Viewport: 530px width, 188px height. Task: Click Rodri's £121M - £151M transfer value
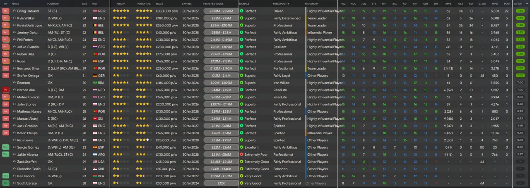221,61
